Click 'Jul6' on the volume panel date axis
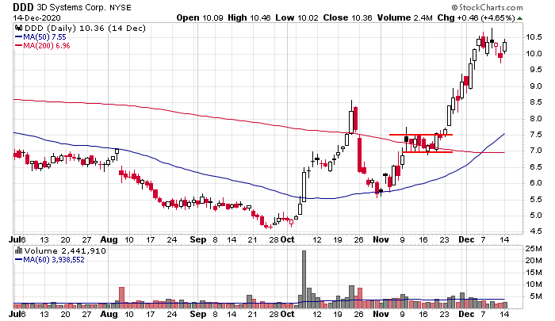The image size is (555, 321). point(17,315)
